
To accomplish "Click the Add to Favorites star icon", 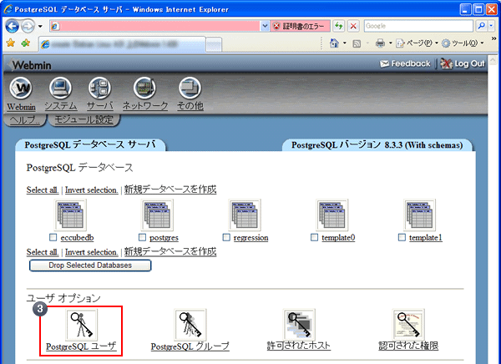I will (26, 43).
